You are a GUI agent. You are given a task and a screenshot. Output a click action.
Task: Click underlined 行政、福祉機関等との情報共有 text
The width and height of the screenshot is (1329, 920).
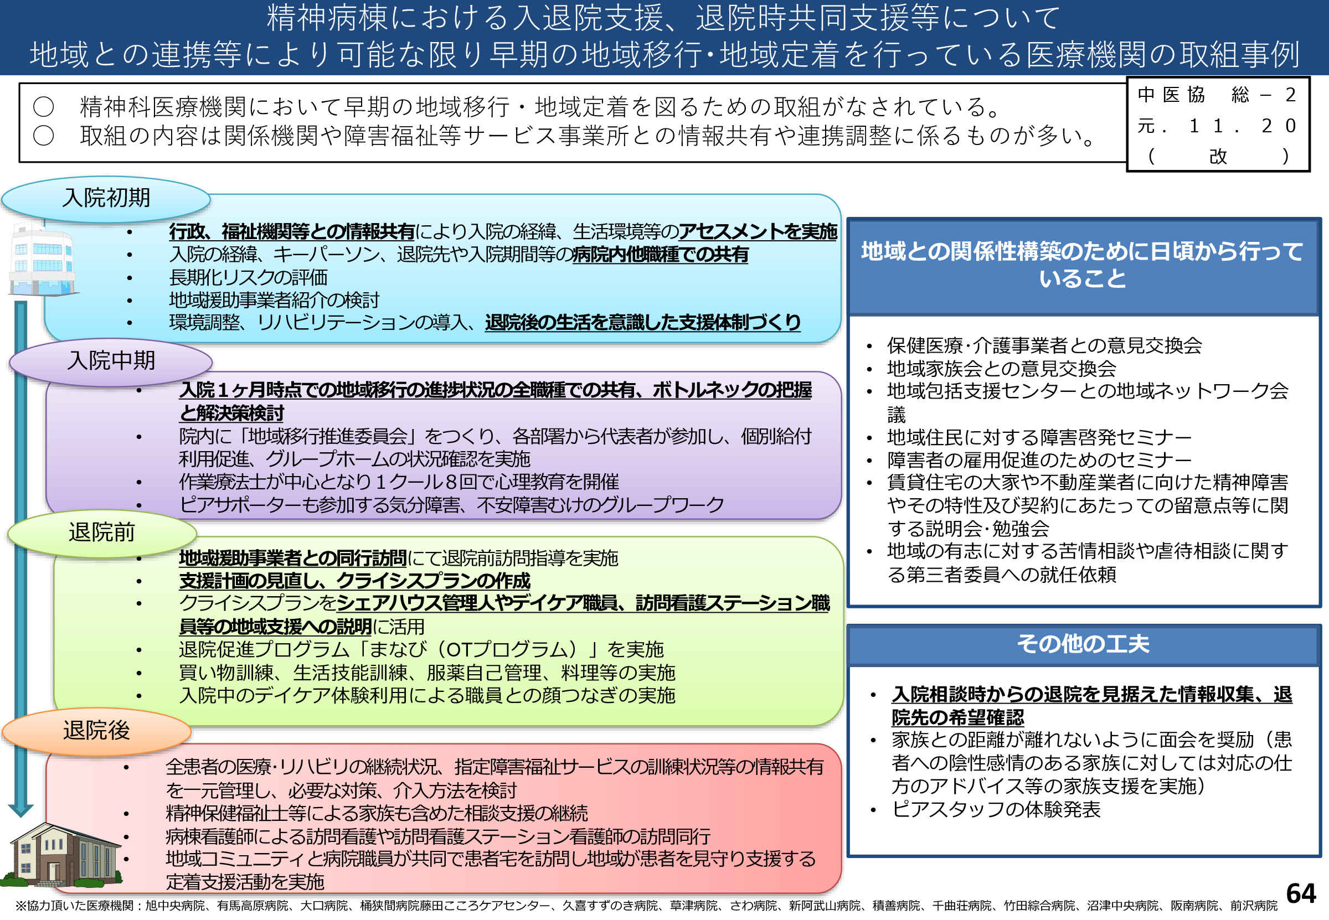292,232
